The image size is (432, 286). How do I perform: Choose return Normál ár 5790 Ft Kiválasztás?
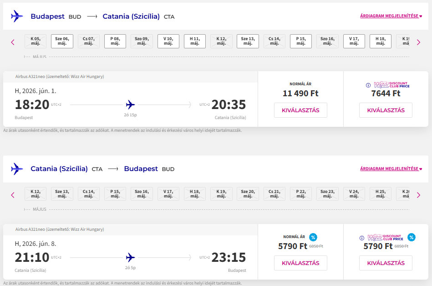pos(300,263)
